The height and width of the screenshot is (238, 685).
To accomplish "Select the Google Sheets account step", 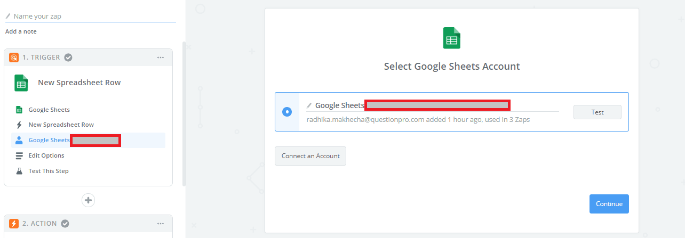I will (88, 140).
